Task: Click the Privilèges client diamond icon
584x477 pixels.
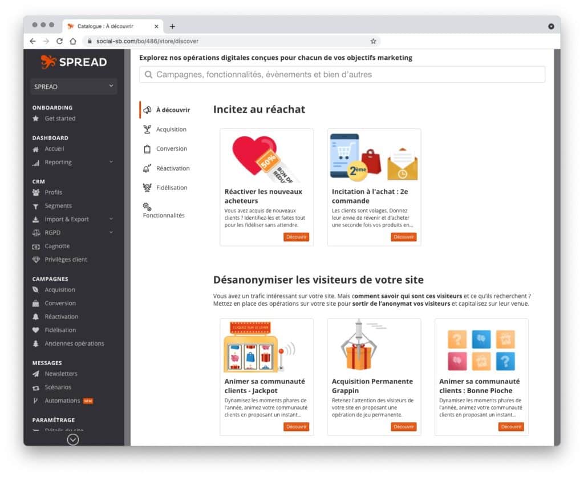Action: tap(36, 260)
